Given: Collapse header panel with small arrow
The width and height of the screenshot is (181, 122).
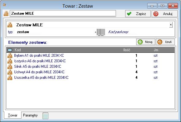Looking at the screenshot, I should pos(171,25).
